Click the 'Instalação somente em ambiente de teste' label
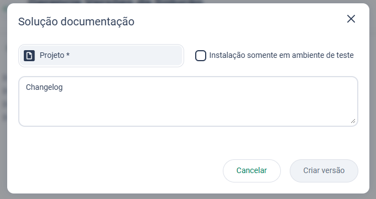 coord(281,55)
